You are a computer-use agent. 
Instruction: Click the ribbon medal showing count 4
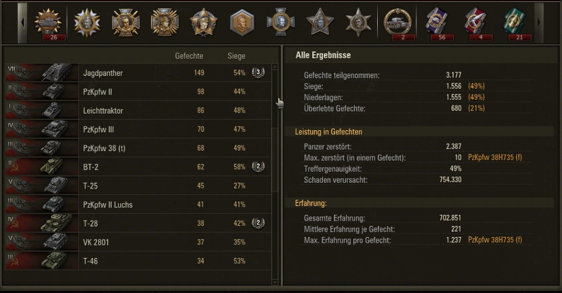[x=477, y=22]
